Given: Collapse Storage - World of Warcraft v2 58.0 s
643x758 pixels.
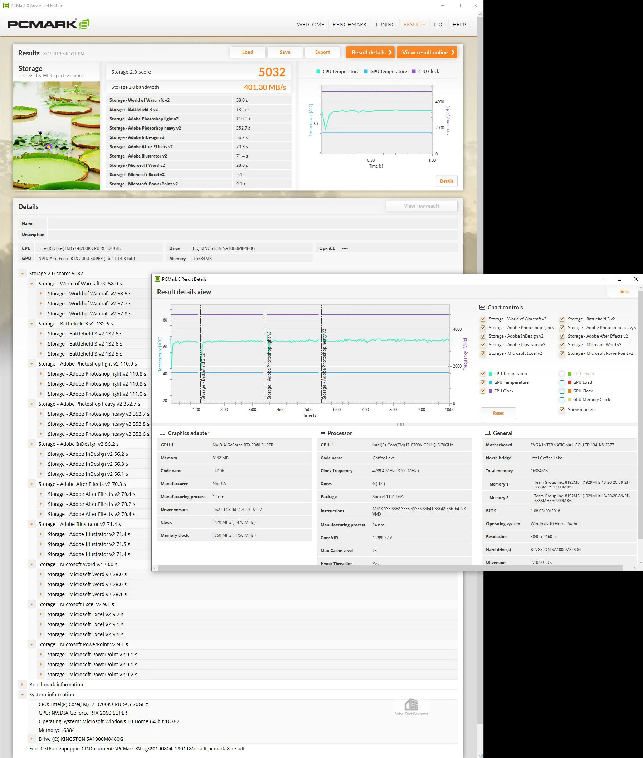Looking at the screenshot, I should (32, 284).
